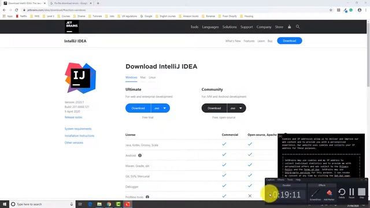The width and height of the screenshot is (370, 208).
Task: Open the Release notes link
Action: (73, 117)
